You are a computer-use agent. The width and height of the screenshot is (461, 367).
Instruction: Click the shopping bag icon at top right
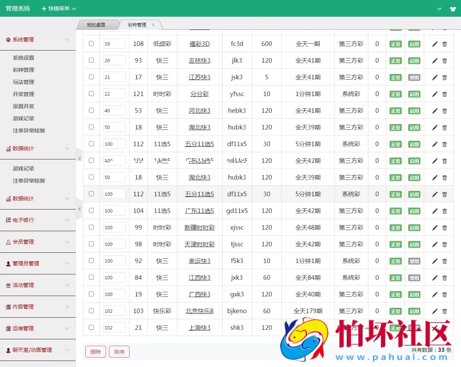pos(453,8)
